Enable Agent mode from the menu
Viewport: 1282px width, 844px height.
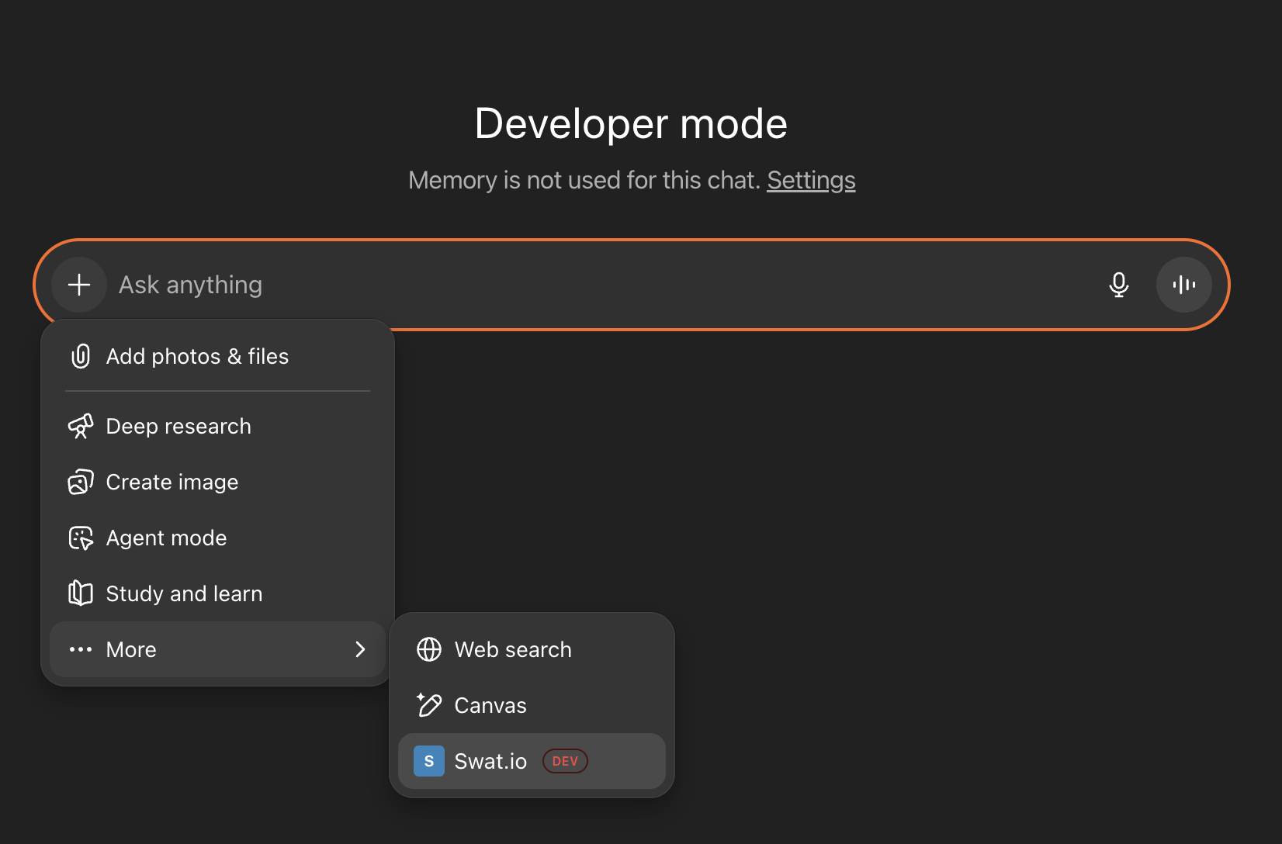[217, 538]
